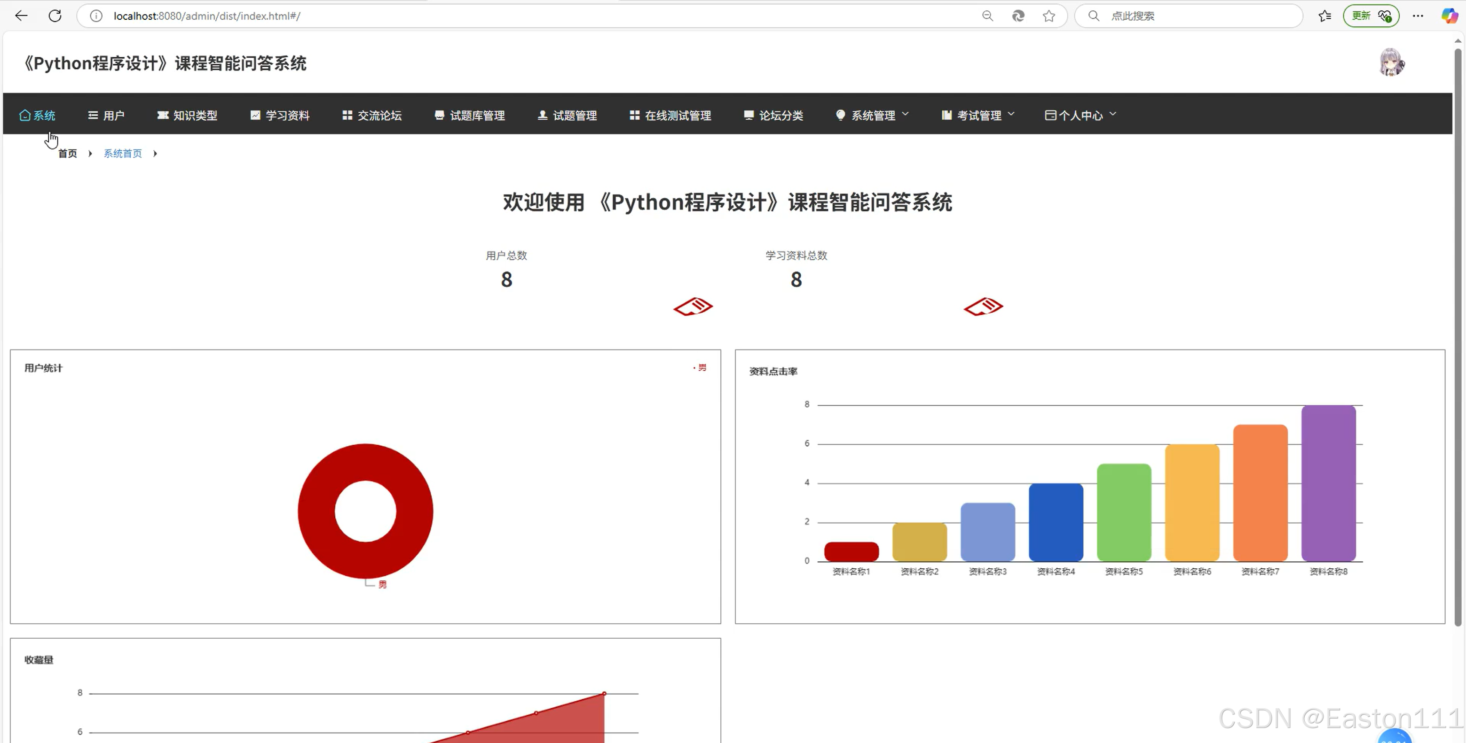
Task: Toggle the 男 legend in 用户统计 chart
Action: [x=701, y=368]
